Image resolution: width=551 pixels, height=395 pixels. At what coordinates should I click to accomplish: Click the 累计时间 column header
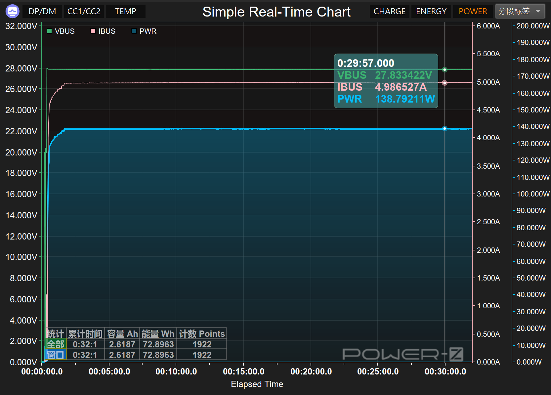85,333
